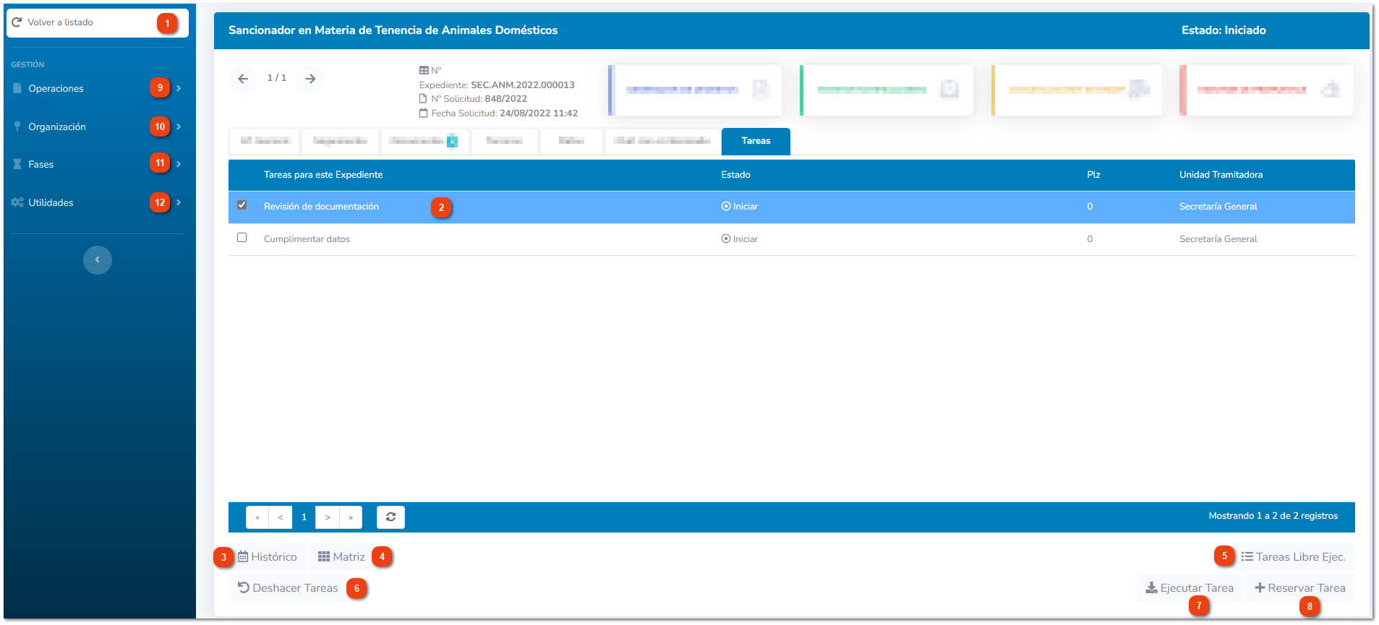The image size is (1379, 625).
Task: Click the refresh arrow in Volver a listado
Action: coord(17,22)
